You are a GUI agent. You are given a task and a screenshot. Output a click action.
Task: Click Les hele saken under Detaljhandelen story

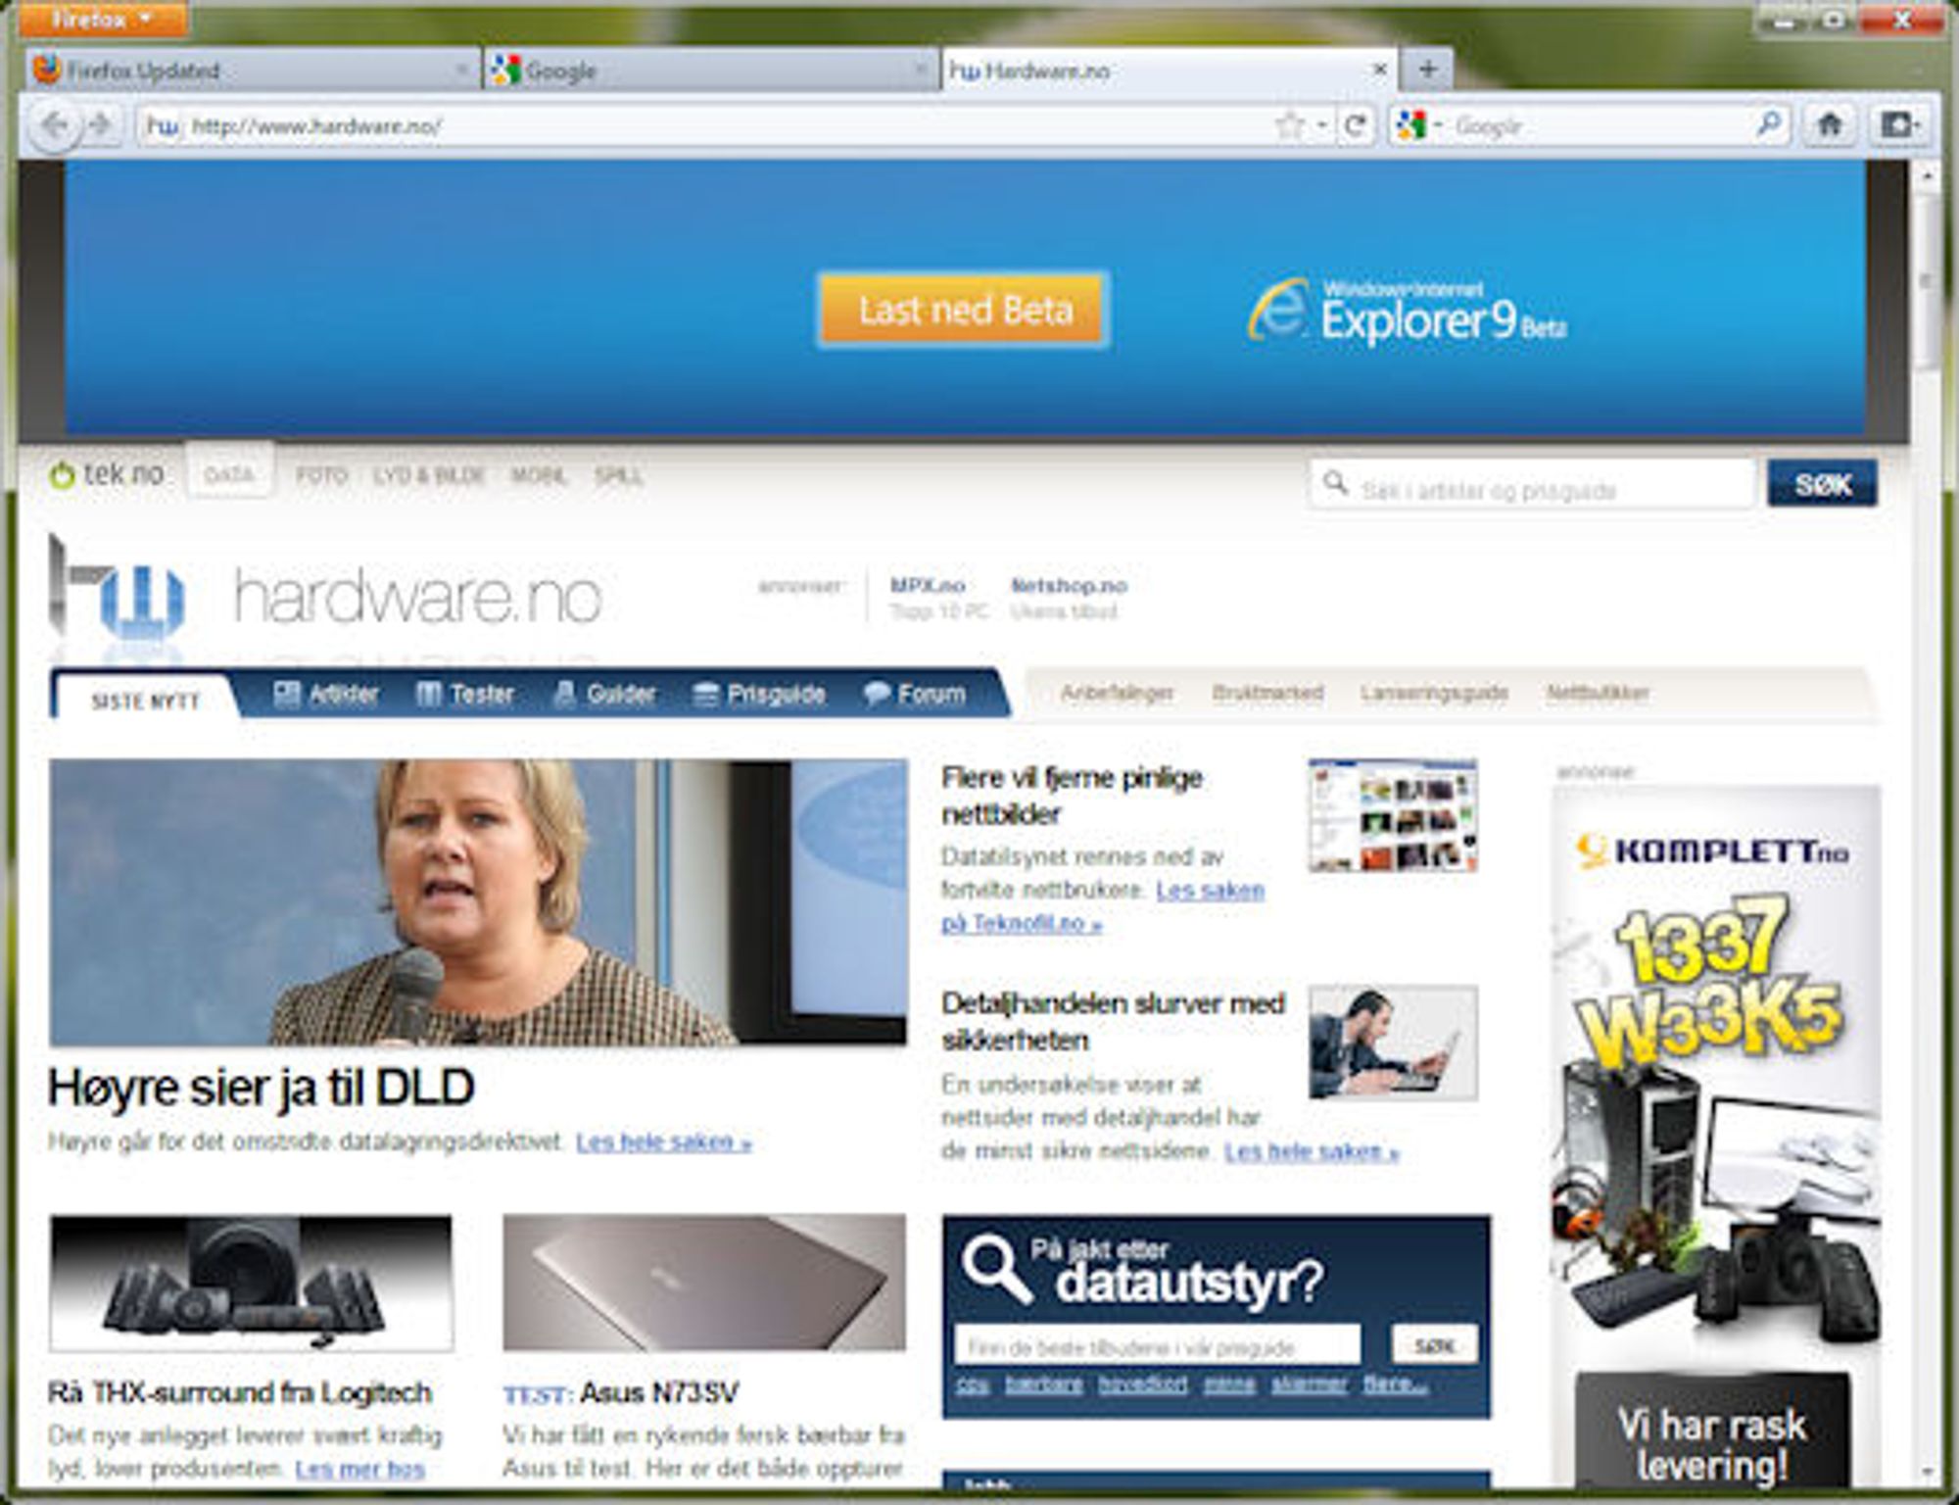pyautogui.click(x=1312, y=1150)
